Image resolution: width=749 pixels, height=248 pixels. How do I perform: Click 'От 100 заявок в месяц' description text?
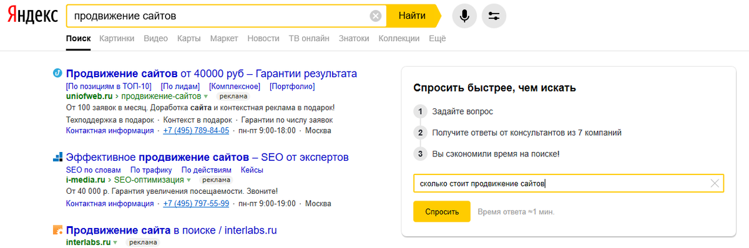point(200,108)
